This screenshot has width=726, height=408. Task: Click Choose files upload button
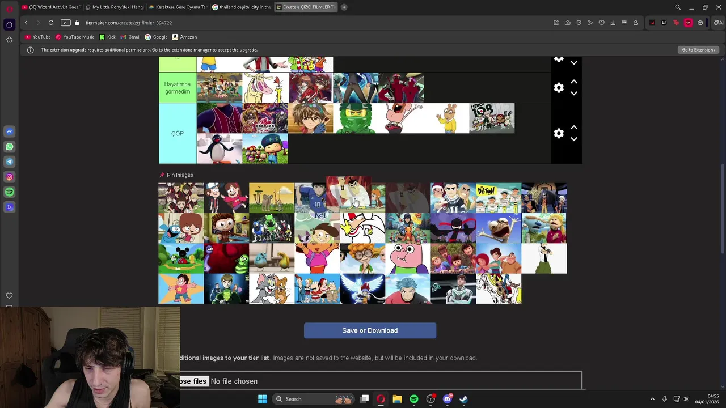tap(193, 381)
